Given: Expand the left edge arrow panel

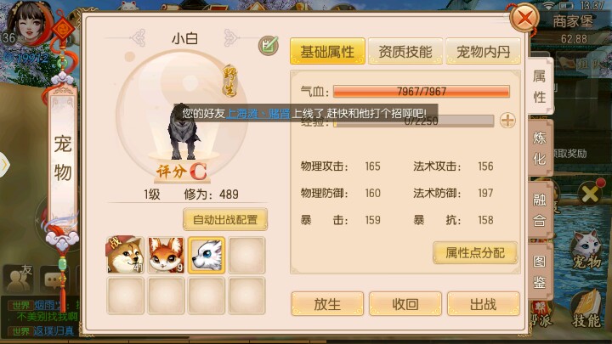Looking at the screenshot, I should [4, 165].
